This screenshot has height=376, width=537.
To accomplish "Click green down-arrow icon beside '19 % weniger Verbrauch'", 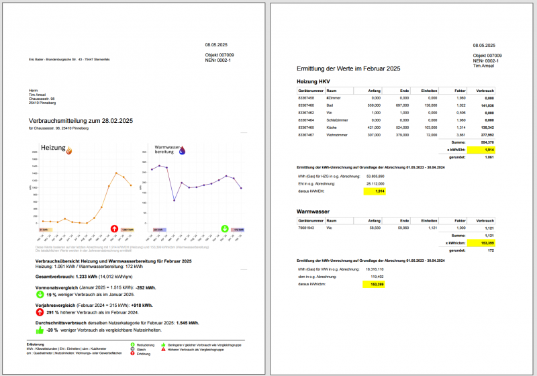I will 40,295.
